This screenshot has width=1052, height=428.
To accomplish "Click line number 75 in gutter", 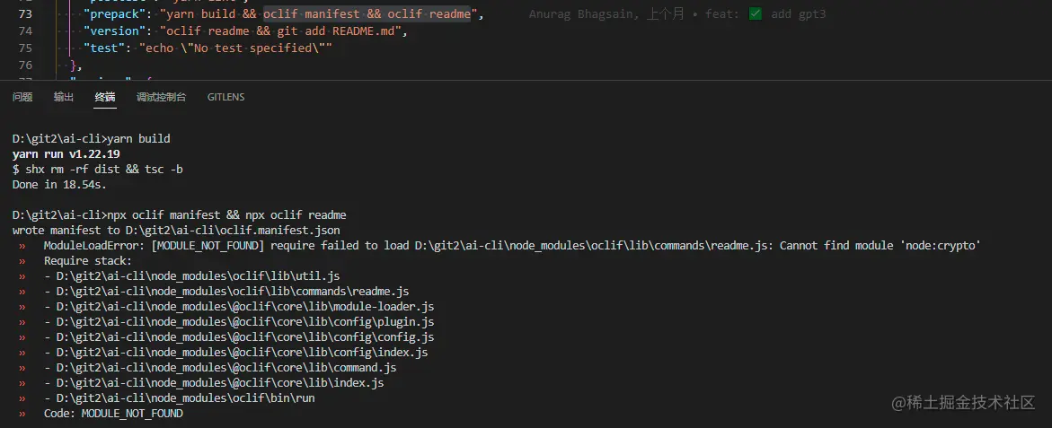I will point(25,48).
